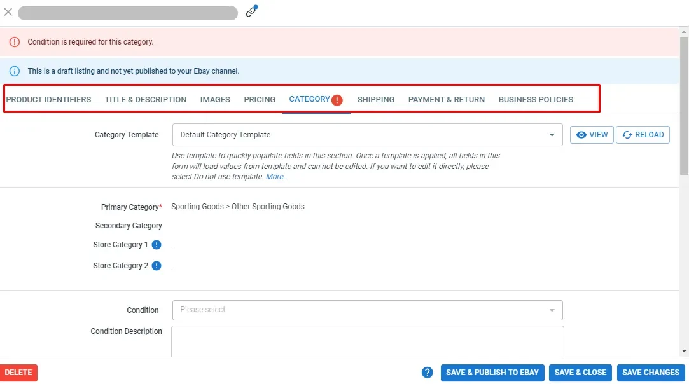Switch to the Shipping tab
The image size is (689, 384).
[376, 100]
